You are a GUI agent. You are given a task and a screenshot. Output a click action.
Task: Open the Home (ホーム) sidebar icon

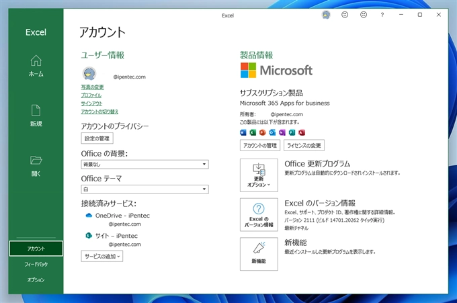pyautogui.click(x=36, y=66)
